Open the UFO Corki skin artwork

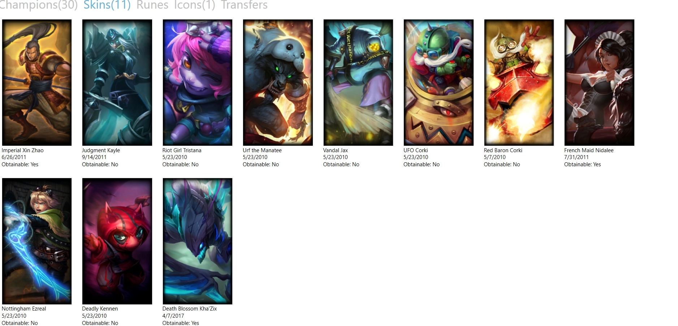coord(439,83)
